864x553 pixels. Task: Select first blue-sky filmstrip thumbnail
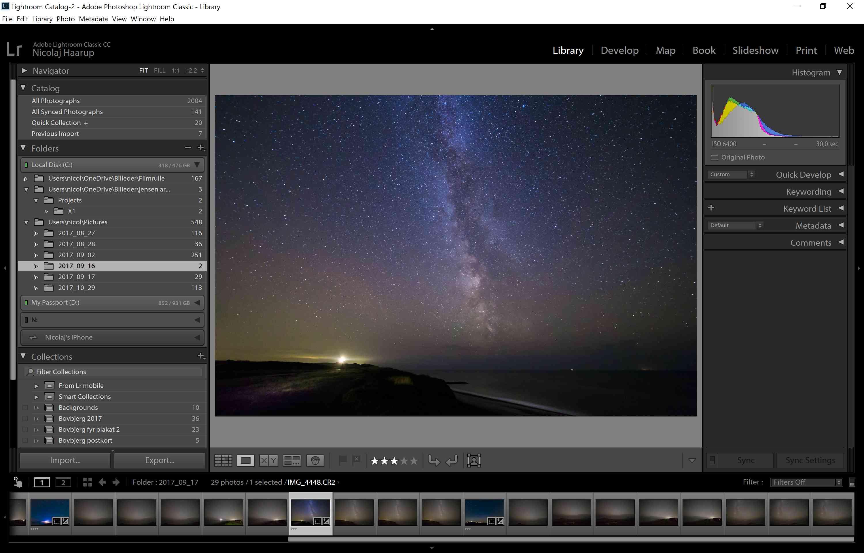point(50,512)
